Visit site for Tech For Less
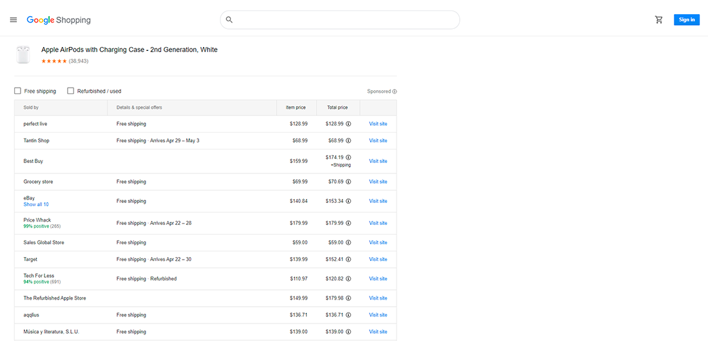708x346 pixels. [x=378, y=279]
